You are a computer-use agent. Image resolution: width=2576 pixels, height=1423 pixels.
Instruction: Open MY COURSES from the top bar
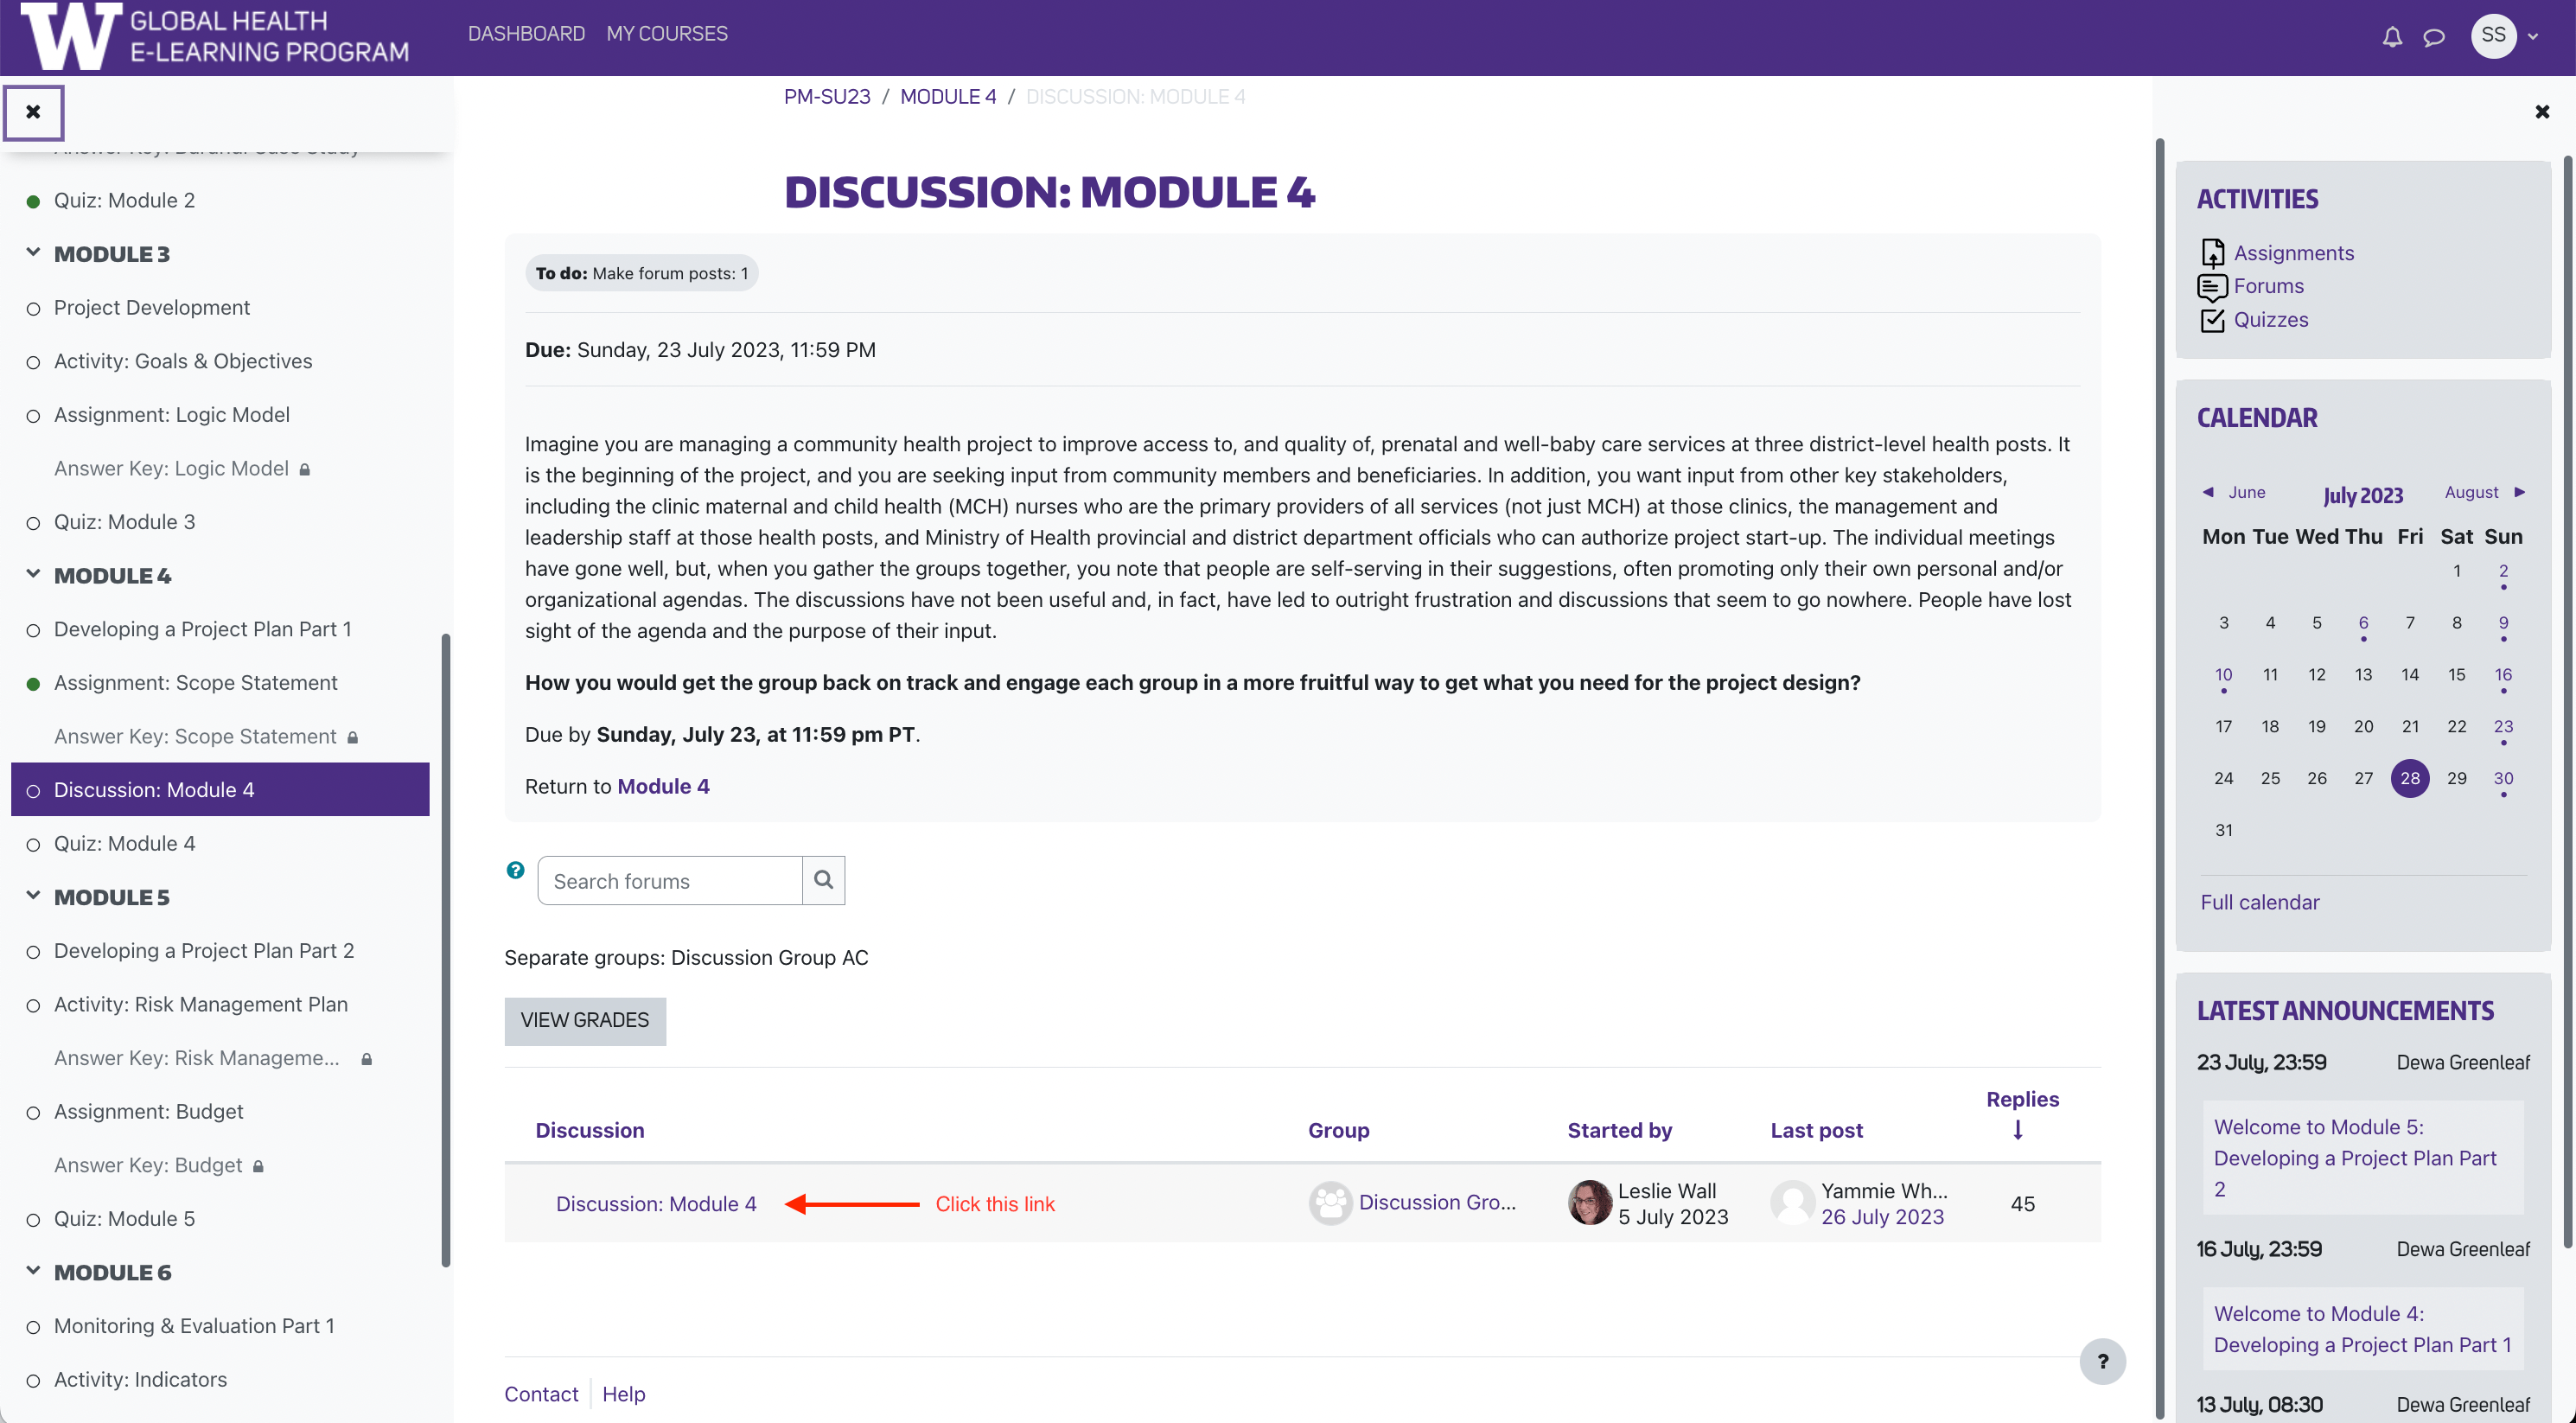click(x=667, y=33)
